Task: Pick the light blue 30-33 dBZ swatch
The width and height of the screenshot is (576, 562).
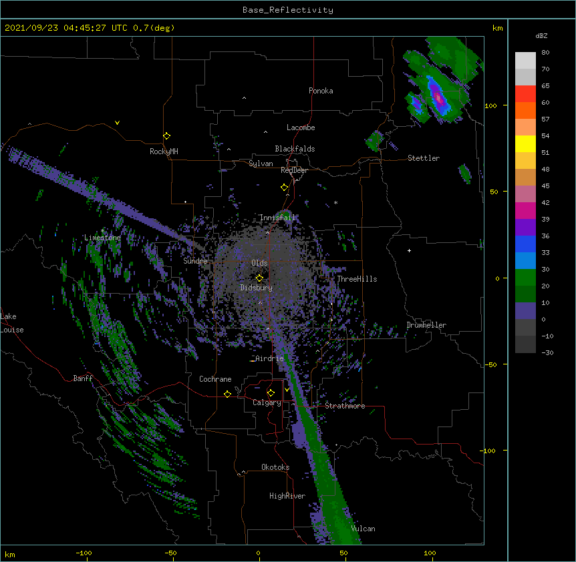Action: pyautogui.click(x=525, y=261)
